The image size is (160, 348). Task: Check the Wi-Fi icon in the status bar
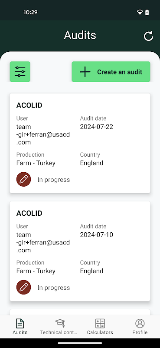click(x=140, y=12)
